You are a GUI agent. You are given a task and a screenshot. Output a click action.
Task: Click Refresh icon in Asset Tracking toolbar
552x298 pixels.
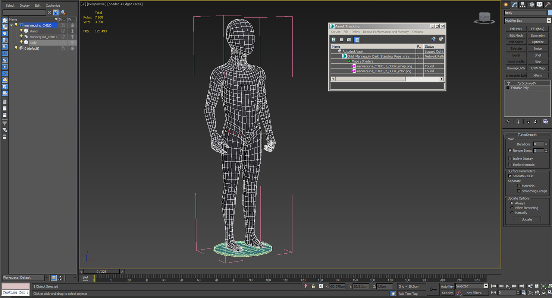pyautogui.click(x=333, y=39)
